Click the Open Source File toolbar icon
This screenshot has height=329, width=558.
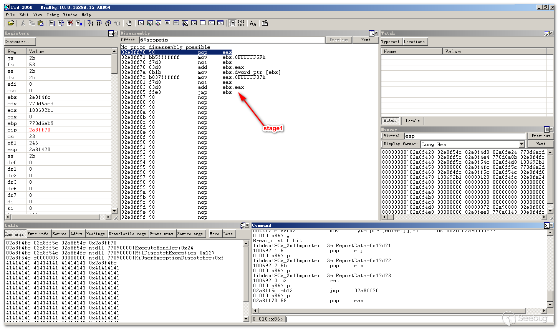(11, 23)
